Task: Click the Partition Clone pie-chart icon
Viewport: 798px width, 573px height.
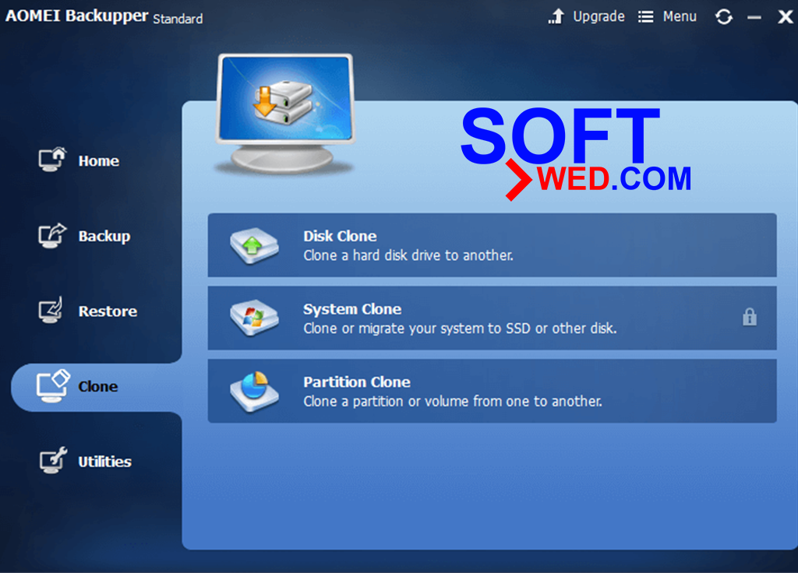Action: pyautogui.click(x=253, y=391)
